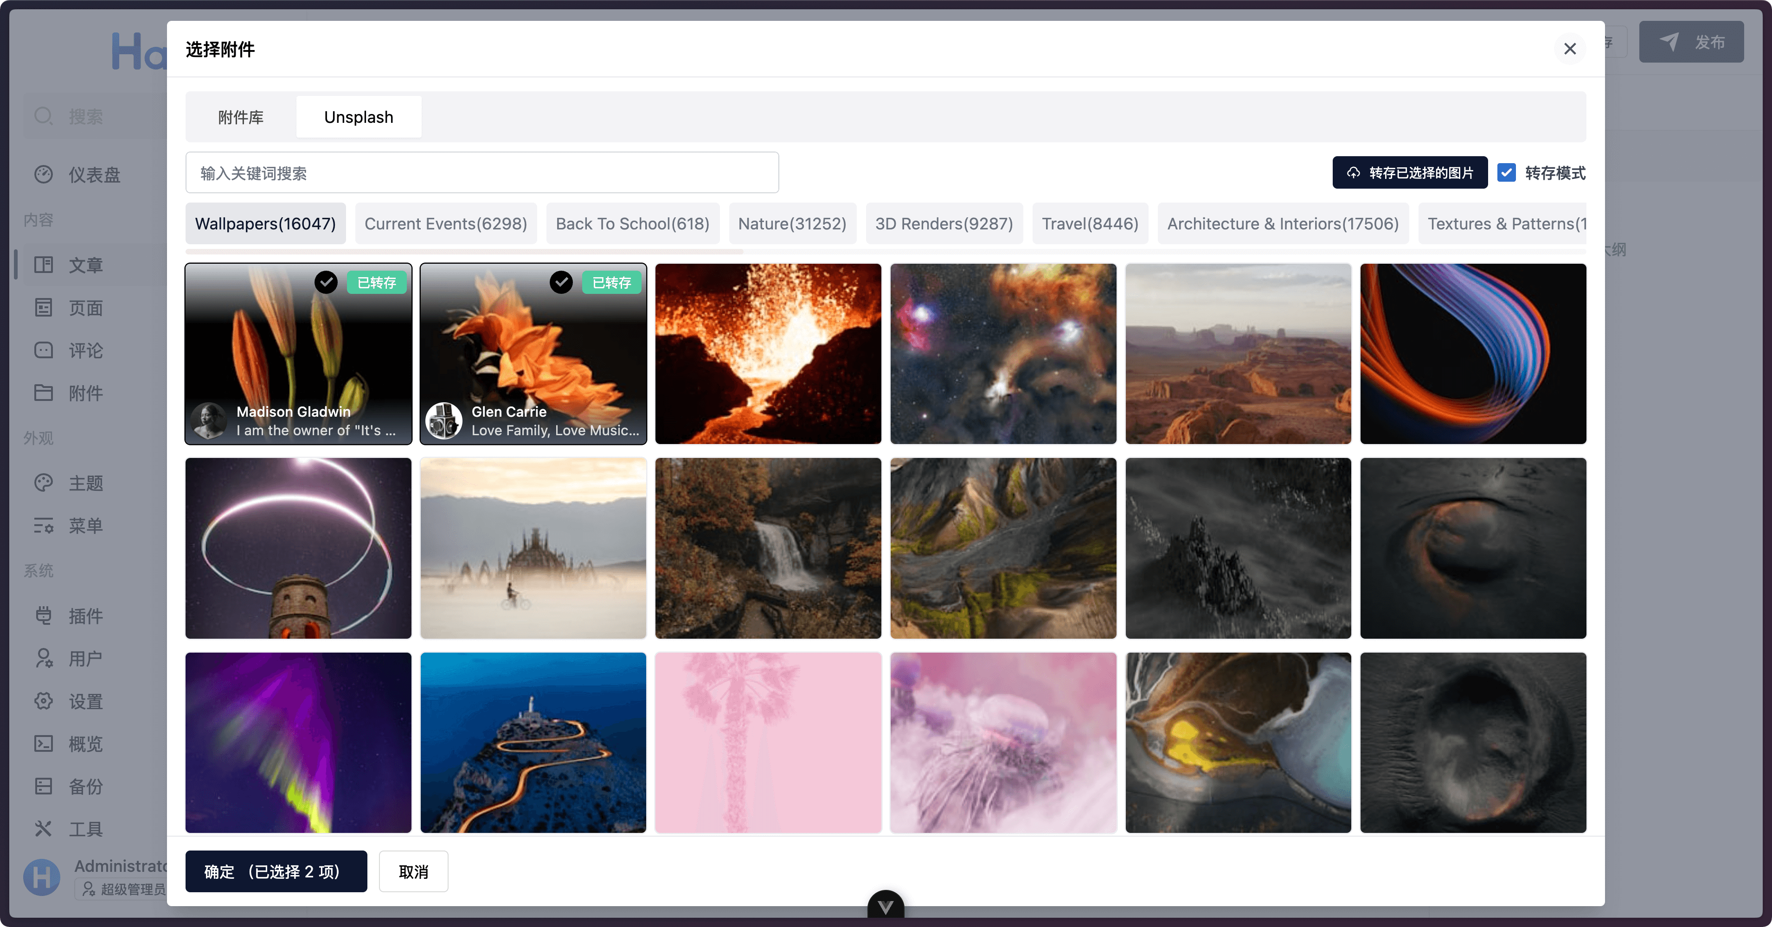Select the mossy aerial mountain photo
Image resolution: width=1772 pixels, height=927 pixels.
[1003, 548]
